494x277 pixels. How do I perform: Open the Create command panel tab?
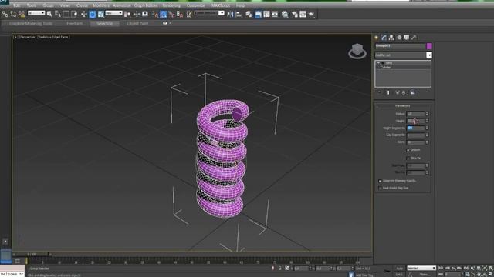(376, 38)
